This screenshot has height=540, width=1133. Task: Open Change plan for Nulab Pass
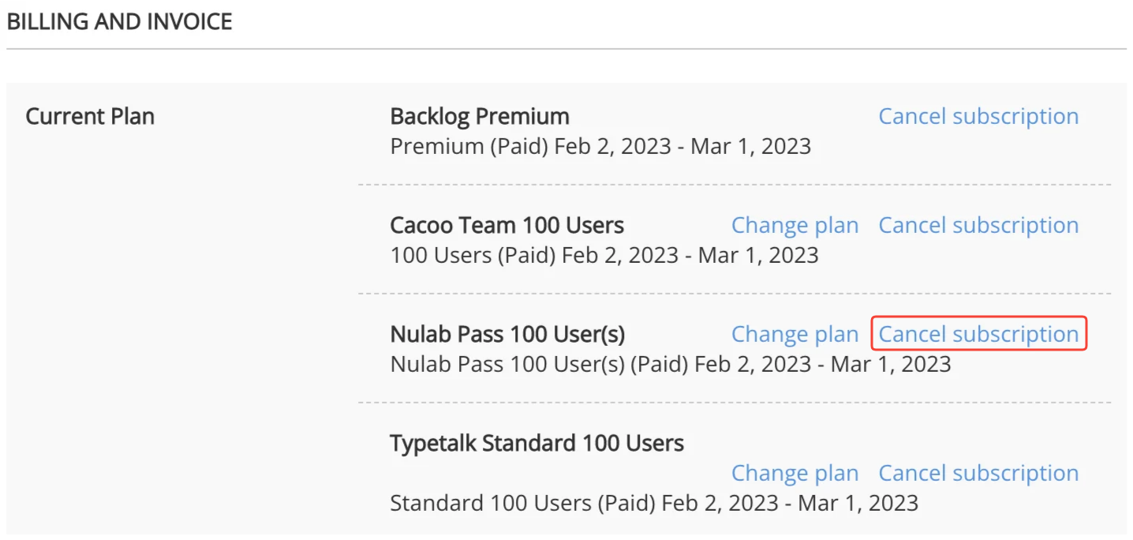(x=795, y=333)
